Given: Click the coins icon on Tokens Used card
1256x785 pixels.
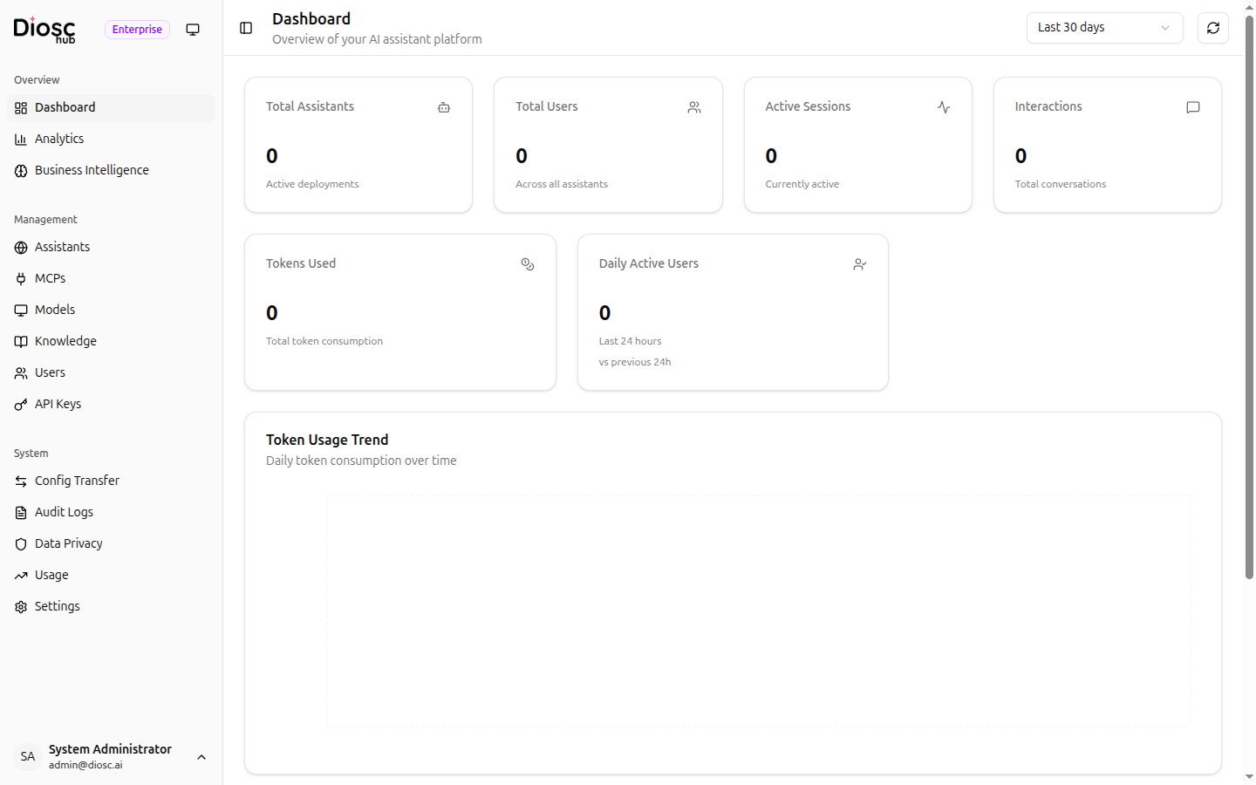Looking at the screenshot, I should (x=528, y=264).
